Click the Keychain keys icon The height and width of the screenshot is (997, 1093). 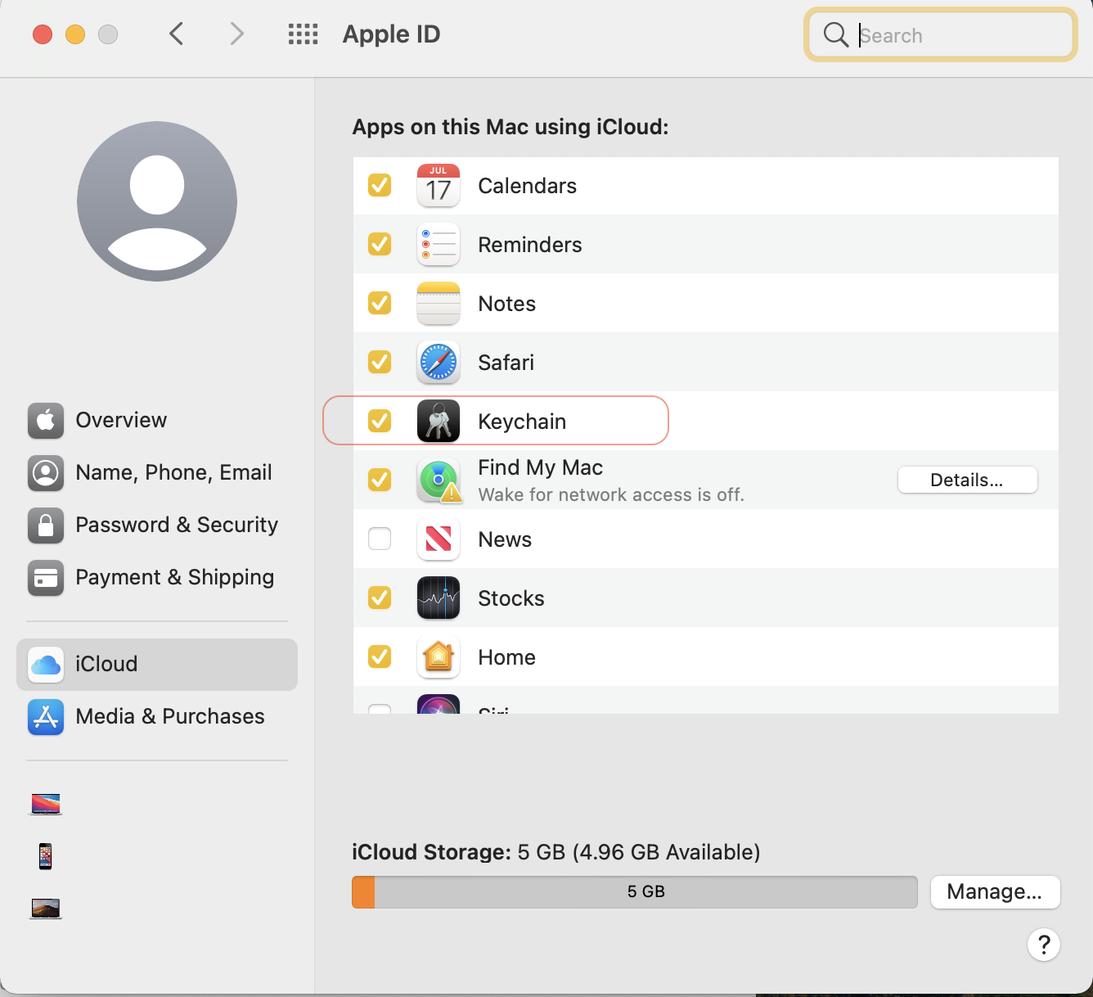pyautogui.click(x=439, y=422)
